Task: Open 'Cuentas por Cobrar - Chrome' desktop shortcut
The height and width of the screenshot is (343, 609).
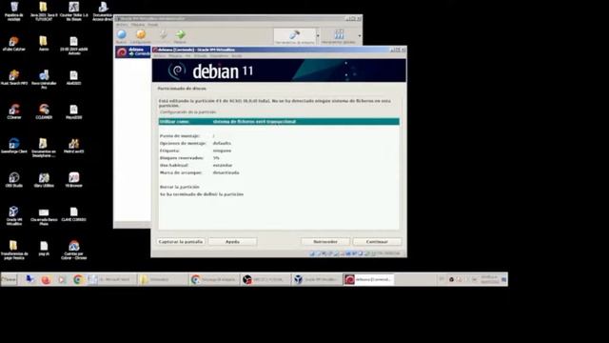Action: point(74,250)
